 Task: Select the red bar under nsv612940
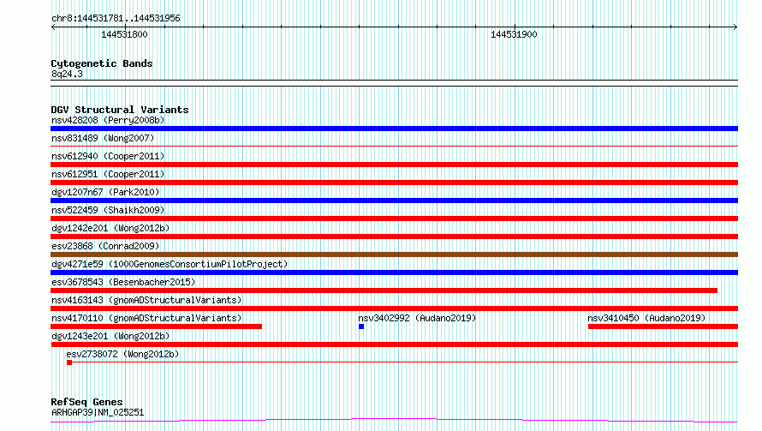[394, 165]
